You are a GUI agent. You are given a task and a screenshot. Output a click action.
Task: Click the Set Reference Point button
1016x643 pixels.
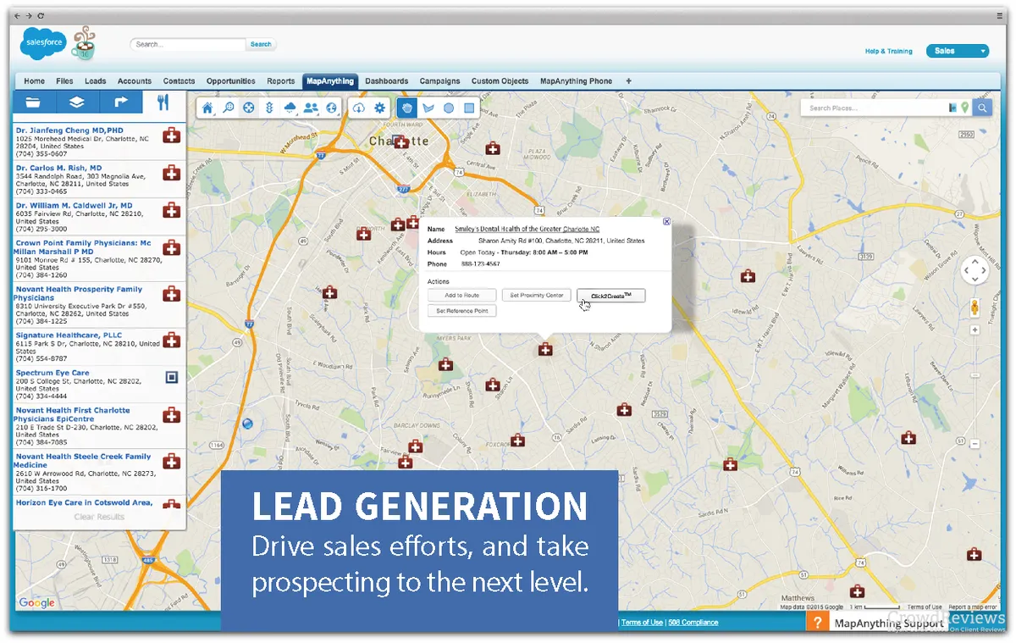pyautogui.click(x=462, y=311)
